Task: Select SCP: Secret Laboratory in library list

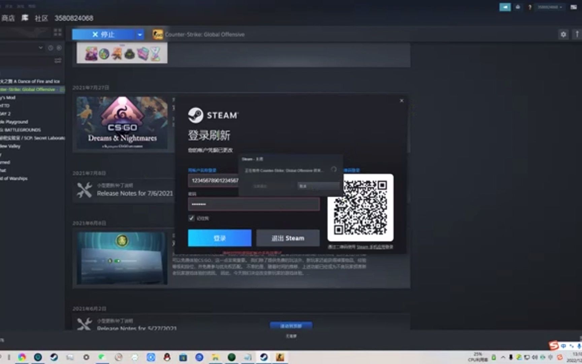Action: 32,138
